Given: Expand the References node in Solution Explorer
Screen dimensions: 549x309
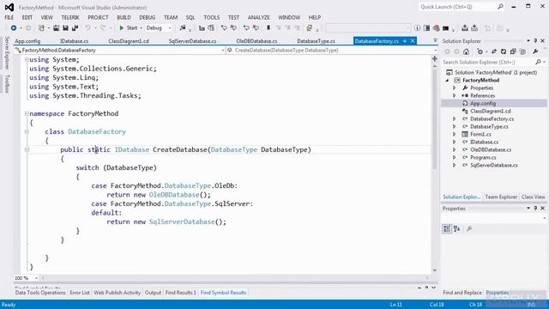Looking at the screenshot, I should pyautogui.click(x=454, y=95).
